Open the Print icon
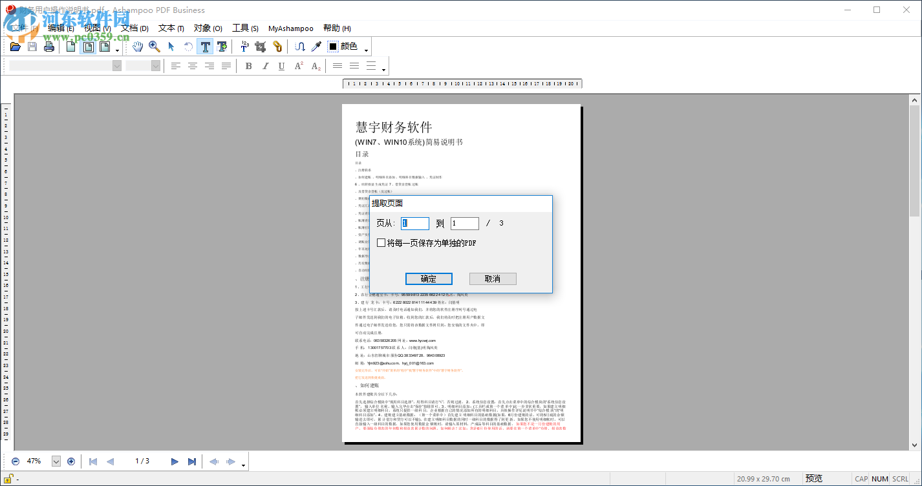Screen dimensions: 922x486 click(x=49, y=47)
